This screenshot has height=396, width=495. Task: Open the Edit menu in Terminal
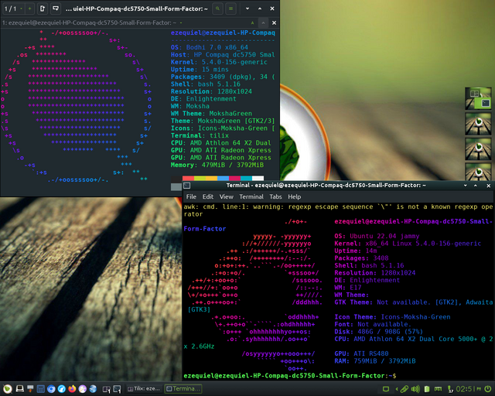[x=208, y=196]
